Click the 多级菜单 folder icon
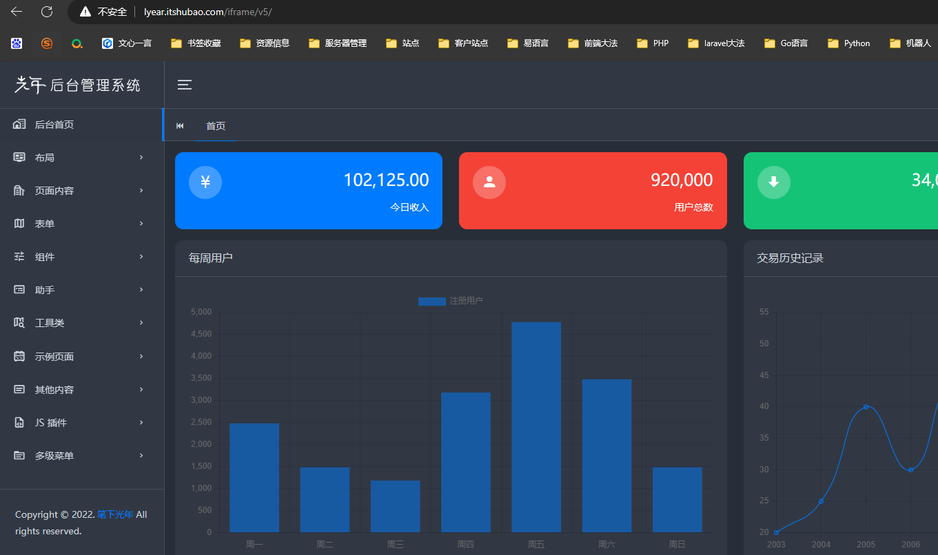The height and width of the screenshot is (555, 938). pyautogui.click(x=19, y=455)
